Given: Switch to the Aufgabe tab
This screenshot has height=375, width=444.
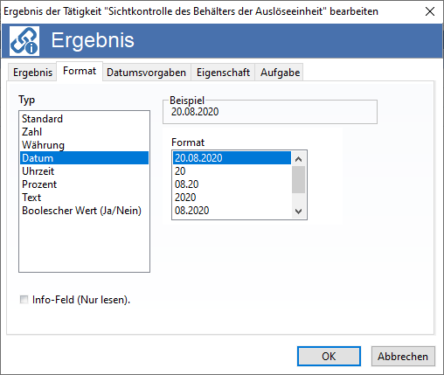Looking at the screenshot, I should (x=280, y=73).
